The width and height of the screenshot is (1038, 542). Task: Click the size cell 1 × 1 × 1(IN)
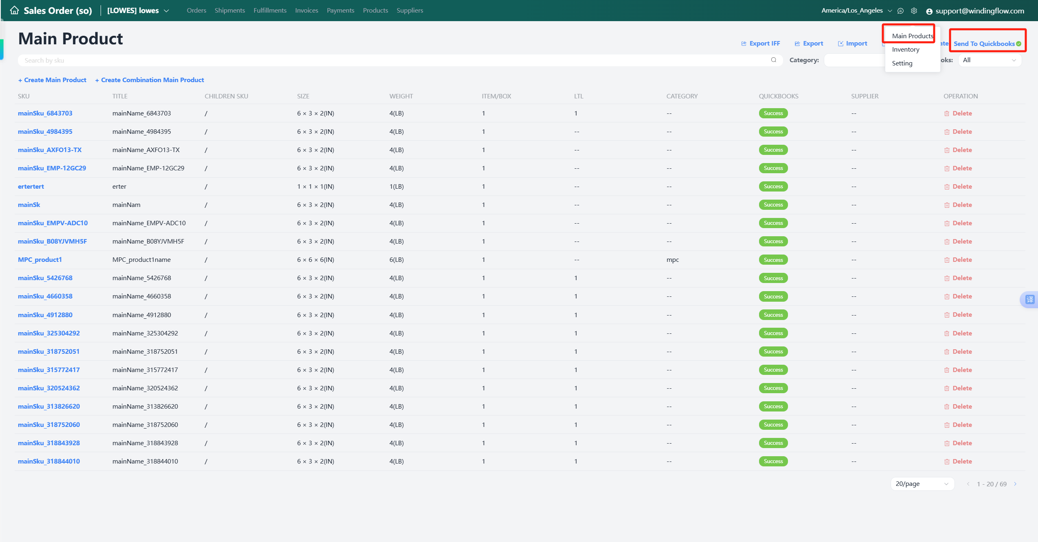(315, 187)
